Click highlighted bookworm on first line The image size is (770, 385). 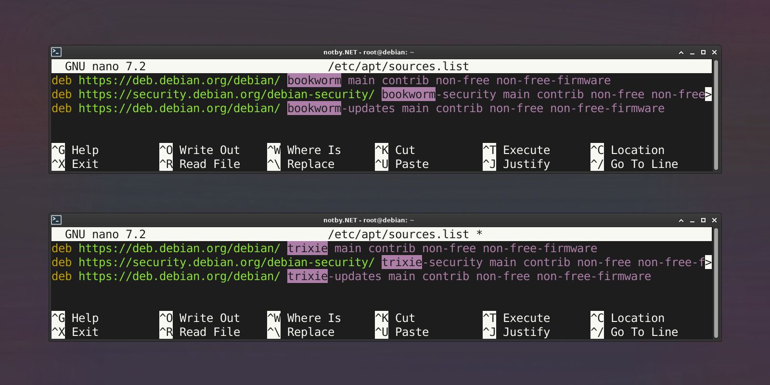(x=314, y=80)
